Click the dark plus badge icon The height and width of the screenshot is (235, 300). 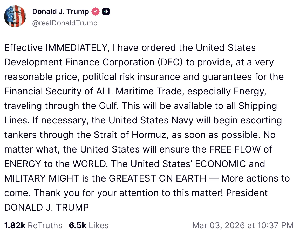tap(106, 11)
